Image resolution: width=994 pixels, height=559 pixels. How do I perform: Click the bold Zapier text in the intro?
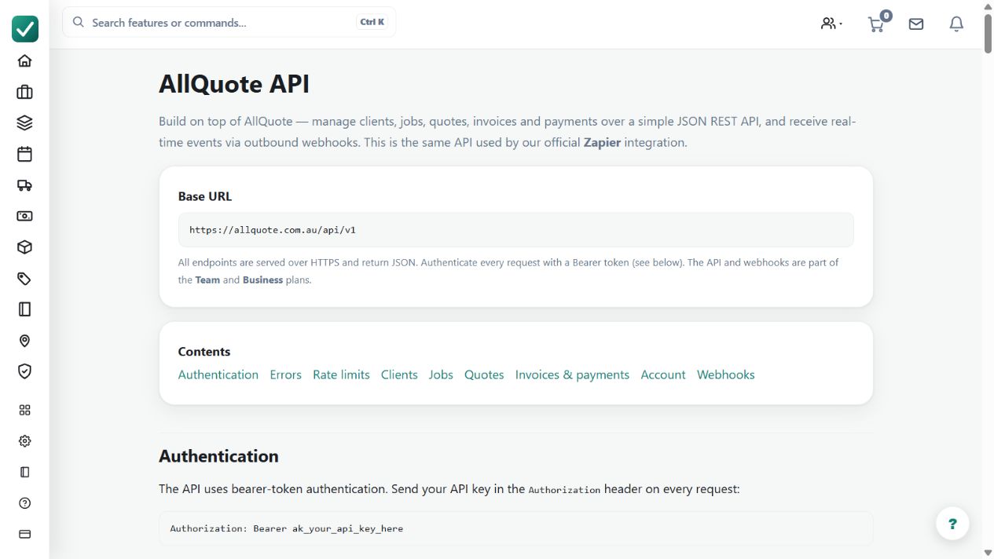pos(602,142)
